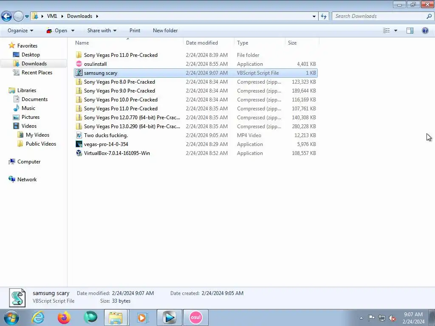Select the samsung scary VBScript file icon
The width and height of the screenshot is (435, 326).
[79, 73]
